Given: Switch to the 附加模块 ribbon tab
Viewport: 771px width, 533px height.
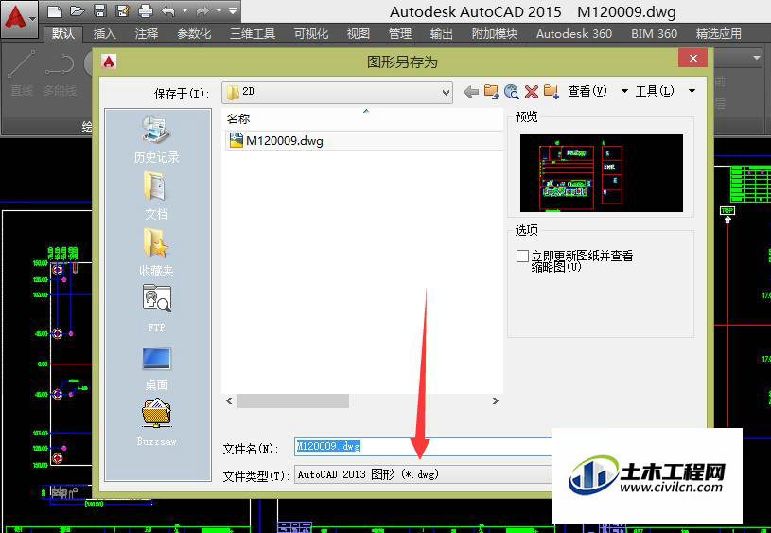Looking at the screenshot, I should point(494,33).
